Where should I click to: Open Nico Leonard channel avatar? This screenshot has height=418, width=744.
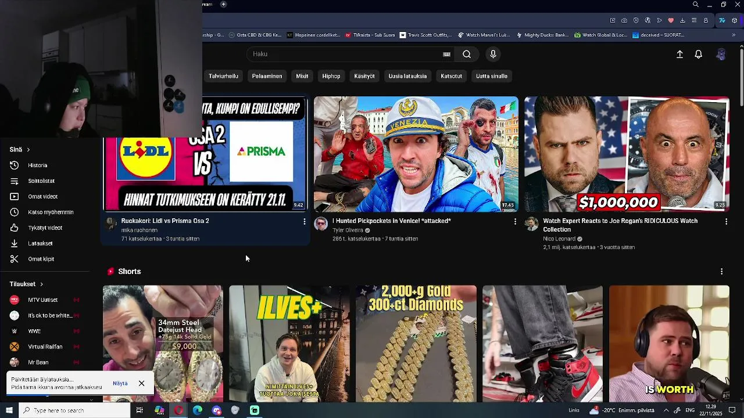(x=531, y=224)
